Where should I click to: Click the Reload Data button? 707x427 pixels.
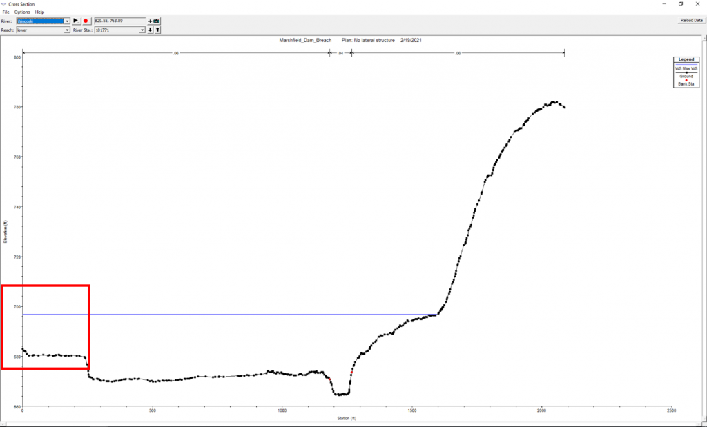tap(690, 21)
